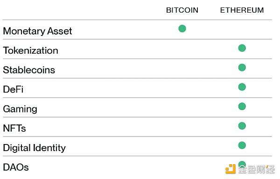
Task: Click the Ethereum Digital Identity green dot
Action: click(x=242, y=145)
